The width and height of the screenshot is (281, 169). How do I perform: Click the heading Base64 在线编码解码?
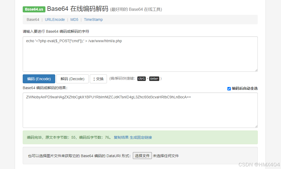pyautogui.click(x=78, y=9)
